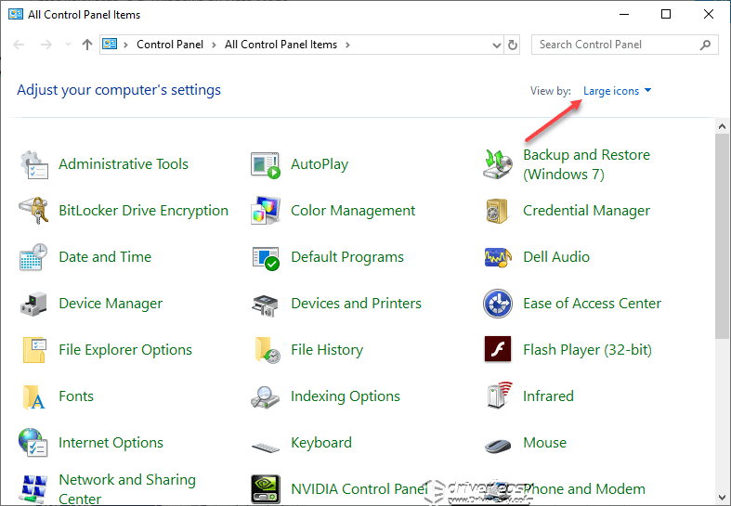The height and width of the screenshot is (506, 731).
Task: Go forward with the forward arrow
Action: coord(46,45)
